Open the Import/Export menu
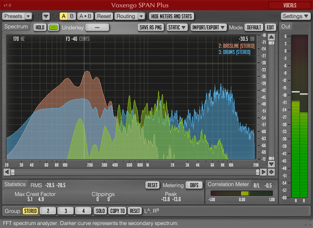Screen dimensions: 313x228 point(208,28)
